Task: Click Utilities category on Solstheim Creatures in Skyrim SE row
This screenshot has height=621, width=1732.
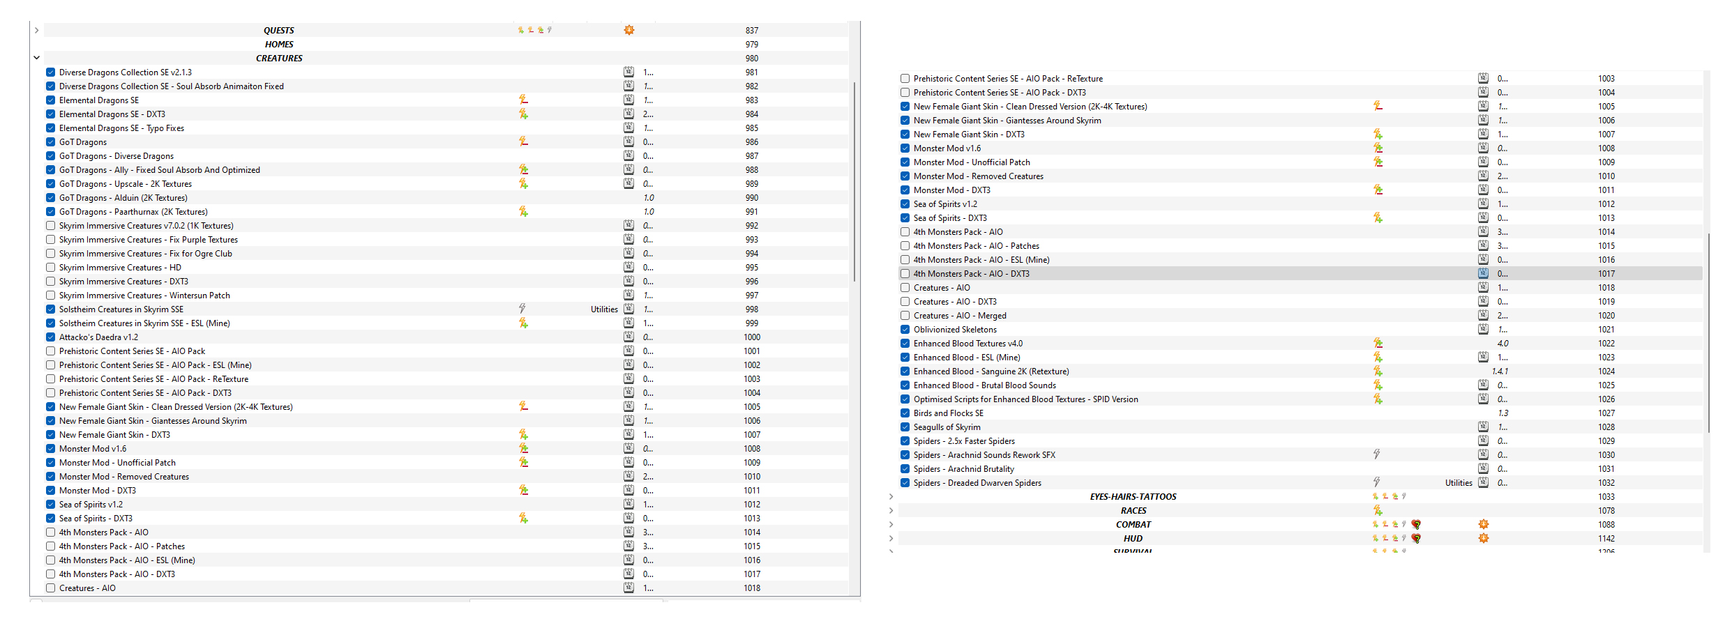Action: pos(604,309)
